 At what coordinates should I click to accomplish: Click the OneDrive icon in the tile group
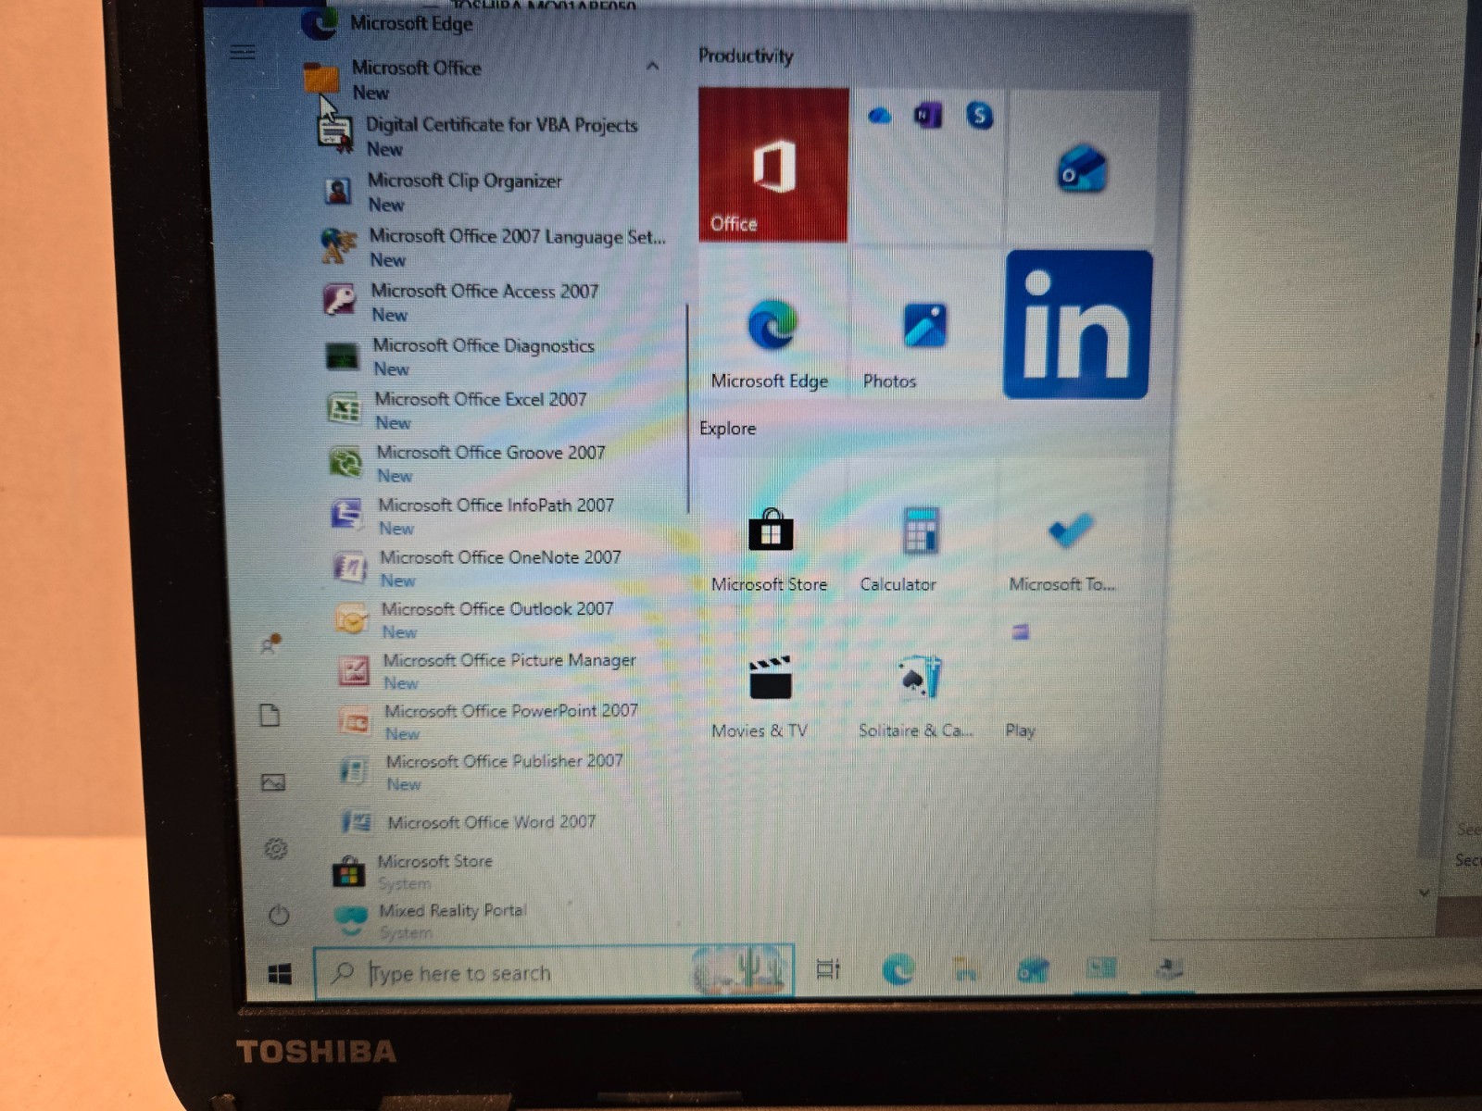coord(880,117)
